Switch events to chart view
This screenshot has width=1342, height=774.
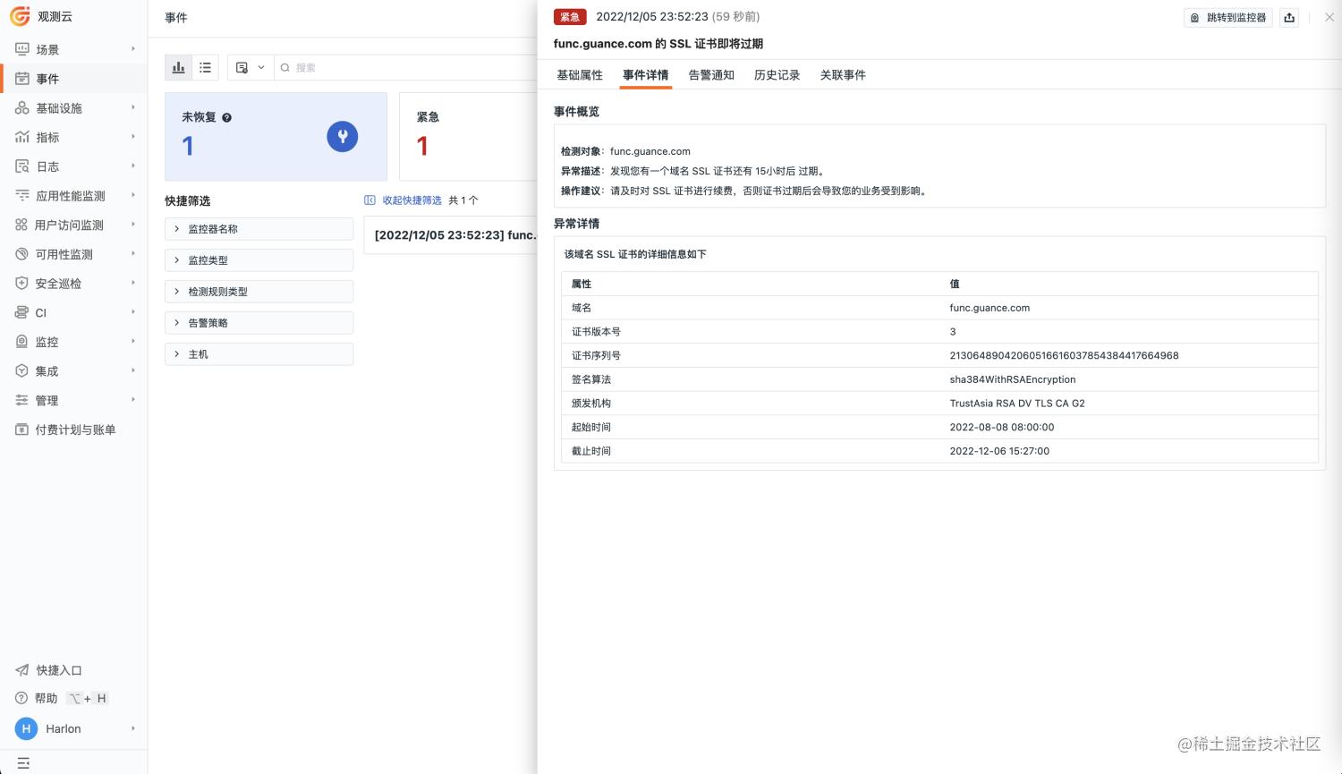point(178,66)
